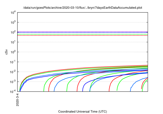The width and height of the screenshot is (163, 114).
Task: Click the plot title file path text
Action: tap(83, 8)
